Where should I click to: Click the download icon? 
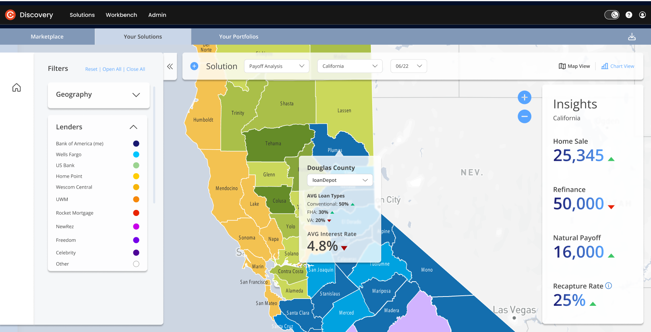[632, 37]
